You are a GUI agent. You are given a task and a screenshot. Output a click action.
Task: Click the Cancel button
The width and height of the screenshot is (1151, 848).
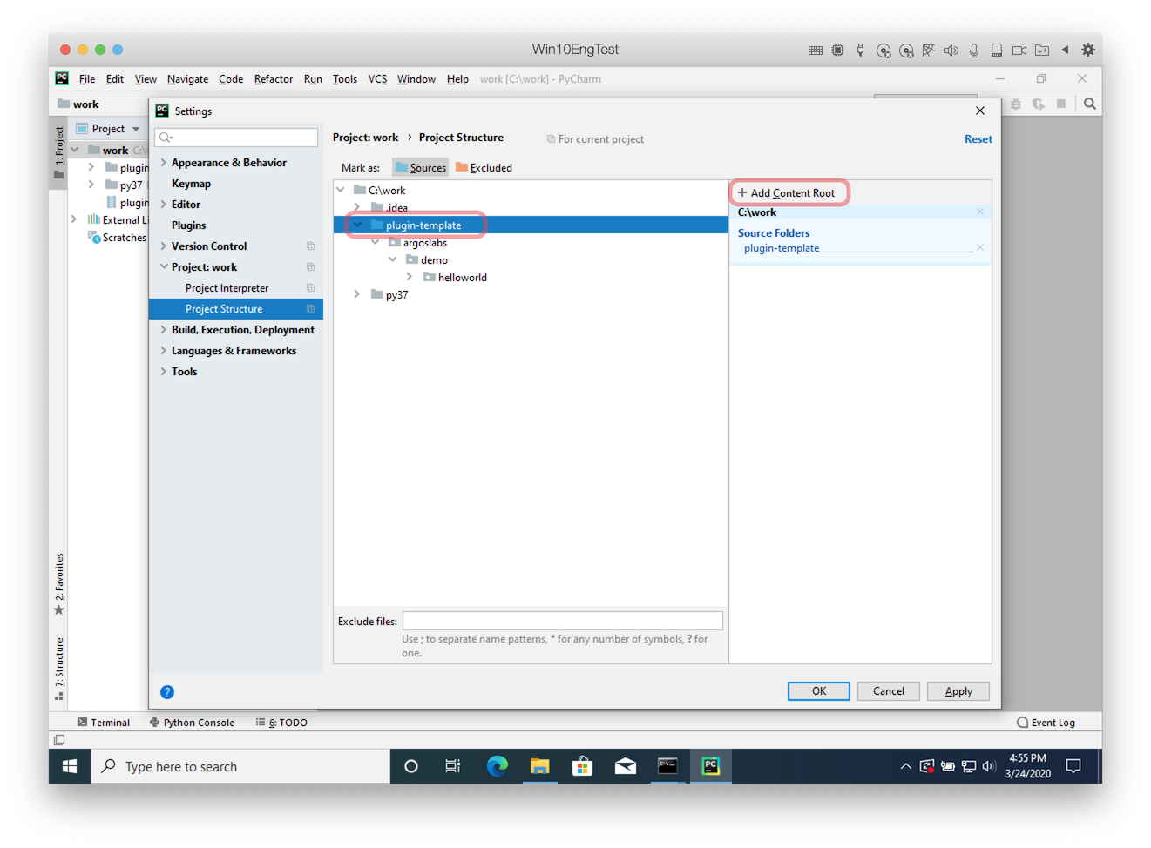pos(889,691)
